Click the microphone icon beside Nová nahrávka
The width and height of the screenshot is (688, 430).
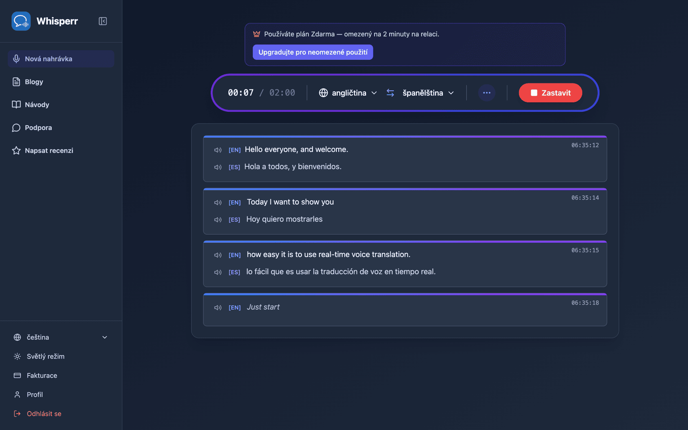pyautogui.click(x=16, y=59)
